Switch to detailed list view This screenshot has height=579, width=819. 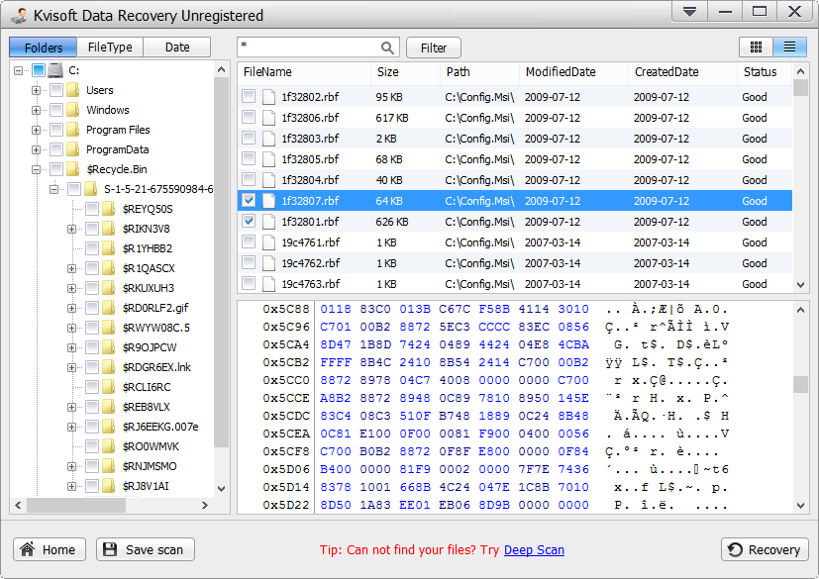789,48
